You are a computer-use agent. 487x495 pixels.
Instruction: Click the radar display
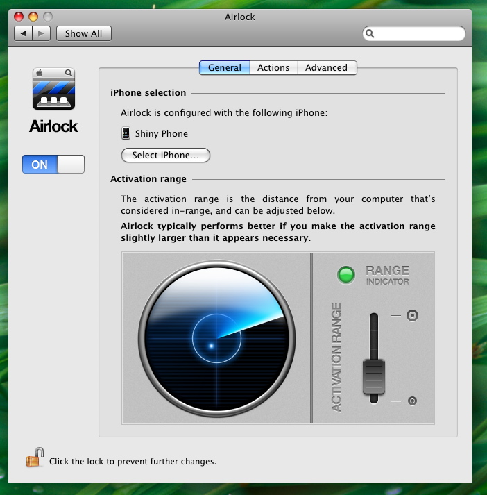tap(216, 338)
